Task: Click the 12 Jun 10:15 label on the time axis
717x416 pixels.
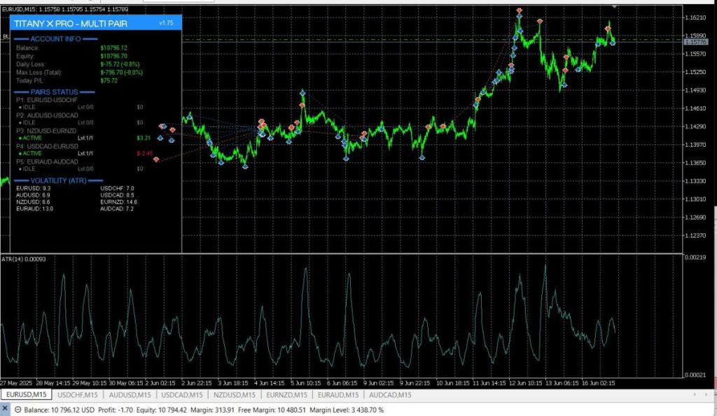Action: tap(525, 383)
